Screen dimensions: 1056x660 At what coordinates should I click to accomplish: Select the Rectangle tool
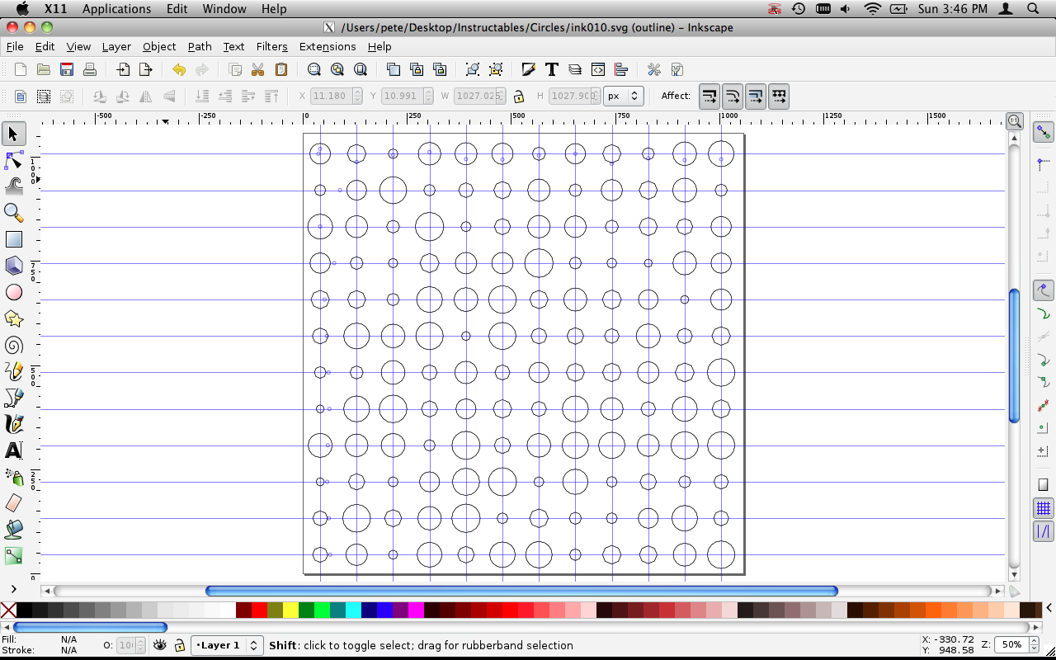tap(14, 239)
